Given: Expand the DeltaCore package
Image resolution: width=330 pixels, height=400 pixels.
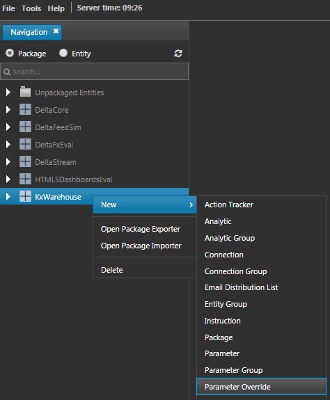Looking at the screenshot, I should pos(8,110).
